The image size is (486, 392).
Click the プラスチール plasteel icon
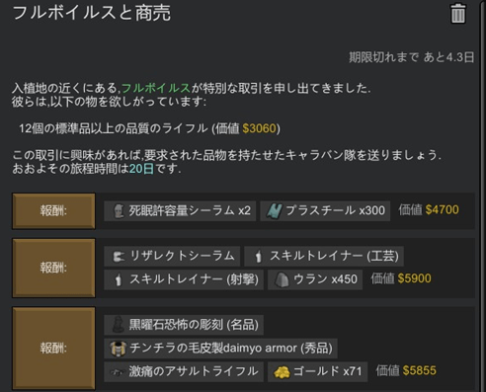coord(274,210)
